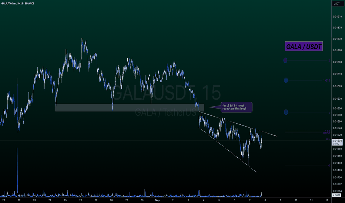The width and height of the screenshot is (345, 203).
Task: Click date 30 on the time axis
Action: pyautogui.click(x=142, y=200)
